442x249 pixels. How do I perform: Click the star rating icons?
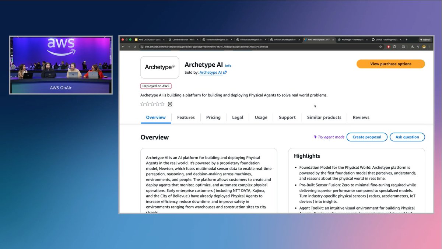152,104
